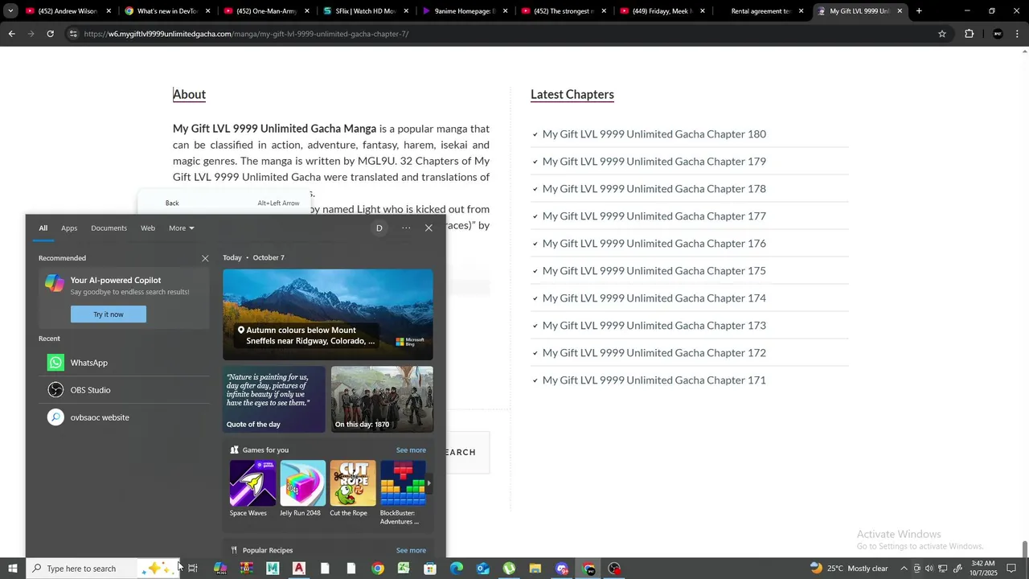Dismiss the Recommended Copilot card
Screen dimensions: 1029x579
point(205,258)
